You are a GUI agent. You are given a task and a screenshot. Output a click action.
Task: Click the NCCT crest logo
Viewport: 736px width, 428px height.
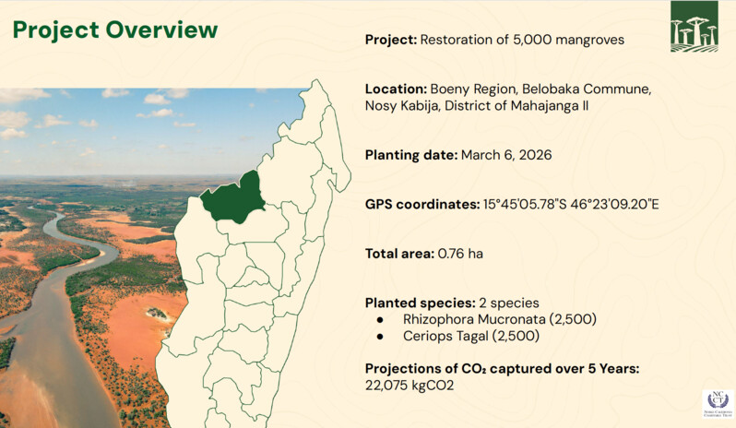pos(715,402)
